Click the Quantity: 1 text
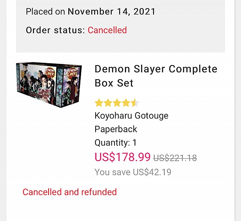 point(115,142)
